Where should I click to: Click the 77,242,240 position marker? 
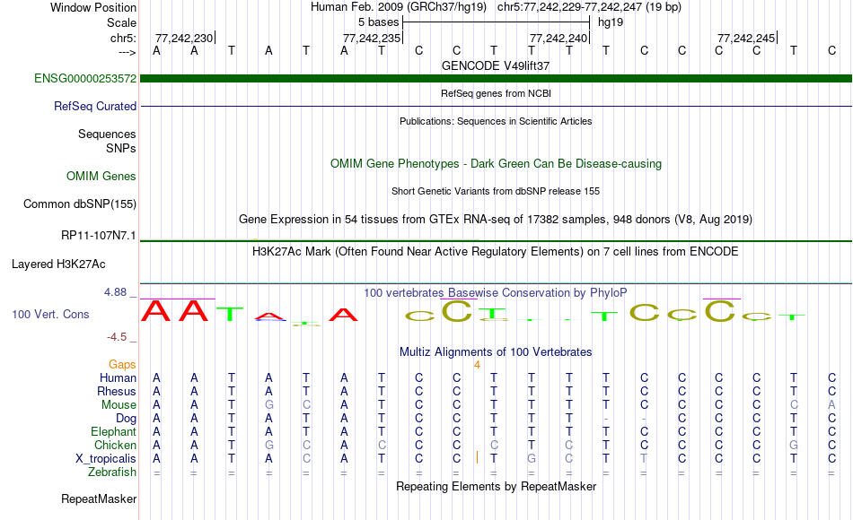point(558,38)
